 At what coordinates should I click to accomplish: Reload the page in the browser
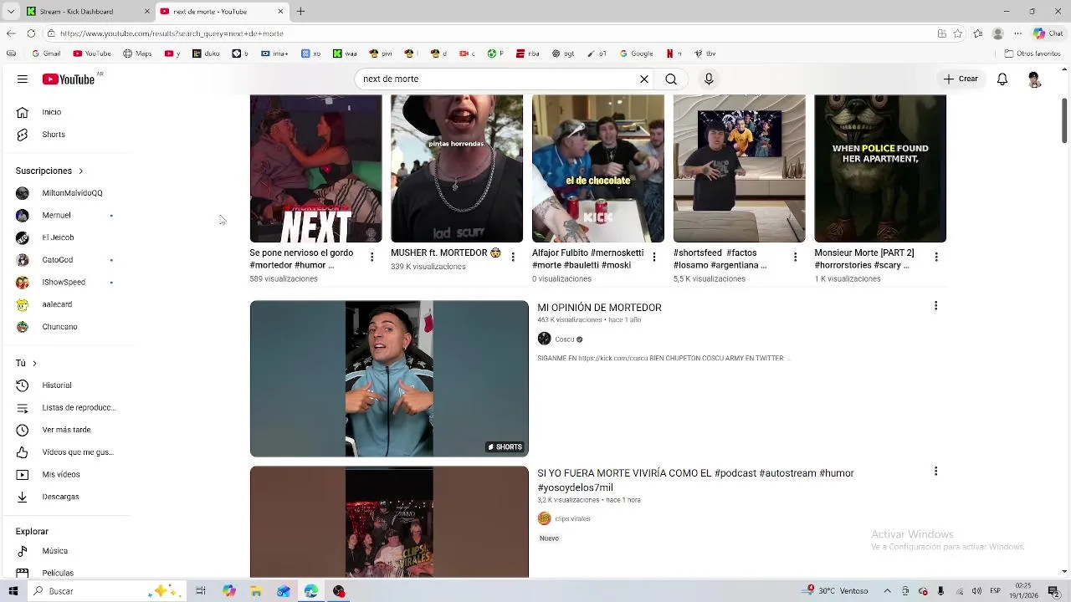[31, 33]
